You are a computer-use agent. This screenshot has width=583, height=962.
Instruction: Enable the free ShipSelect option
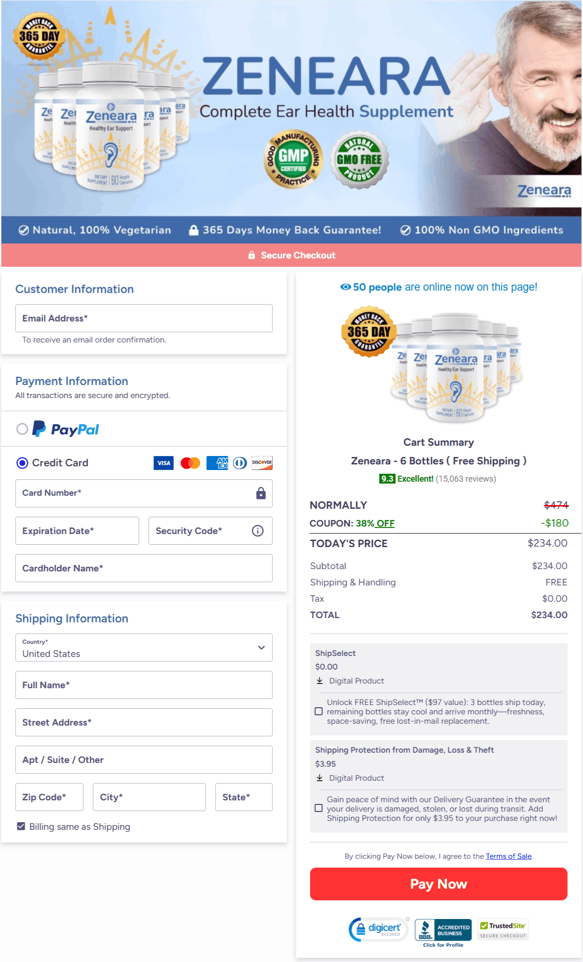[x=320, y=711]
